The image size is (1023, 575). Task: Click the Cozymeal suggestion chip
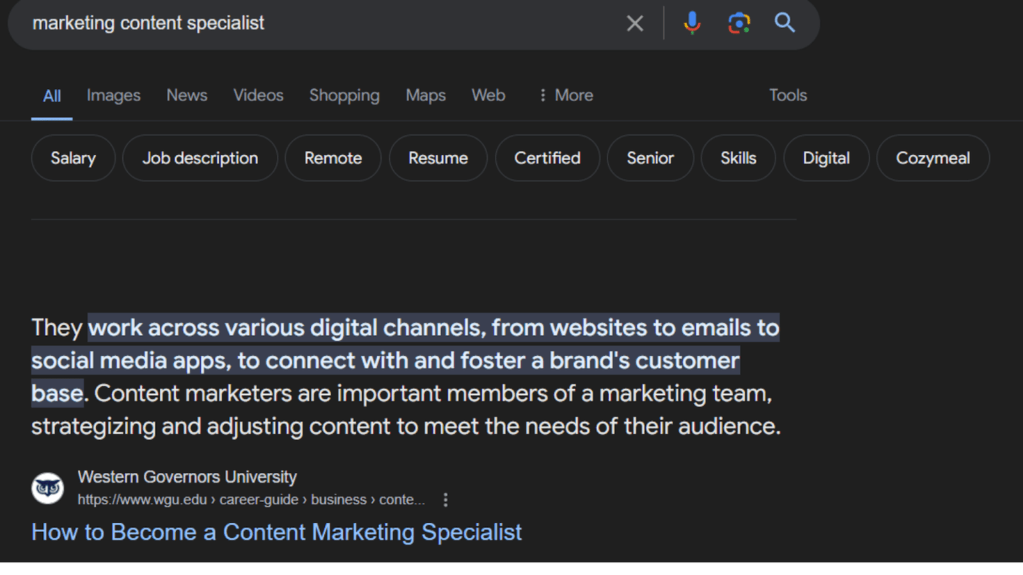[932, 158]
